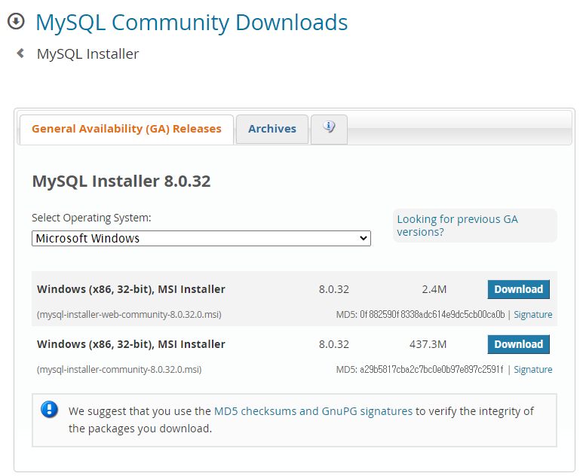Click the Select Operating System label
The height and width of the screenshot is (476, 586).
[x=91, y=218]
